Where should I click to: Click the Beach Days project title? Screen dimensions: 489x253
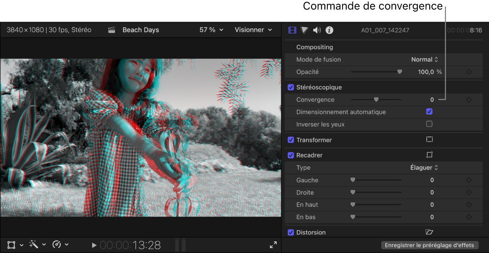click(x=140, y=30)
